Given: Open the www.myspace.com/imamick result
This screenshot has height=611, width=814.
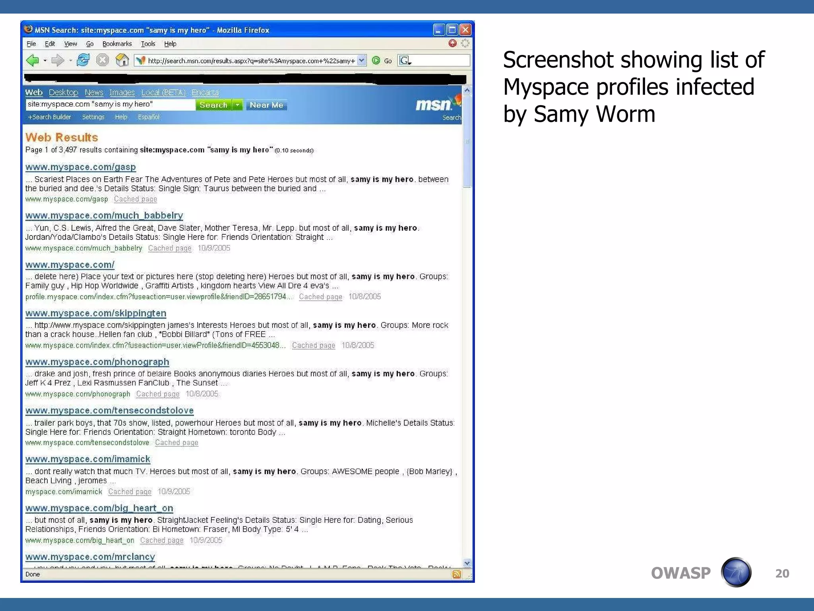Looking at the screenshot, I should pyautogui.click(x=88, y=459).
